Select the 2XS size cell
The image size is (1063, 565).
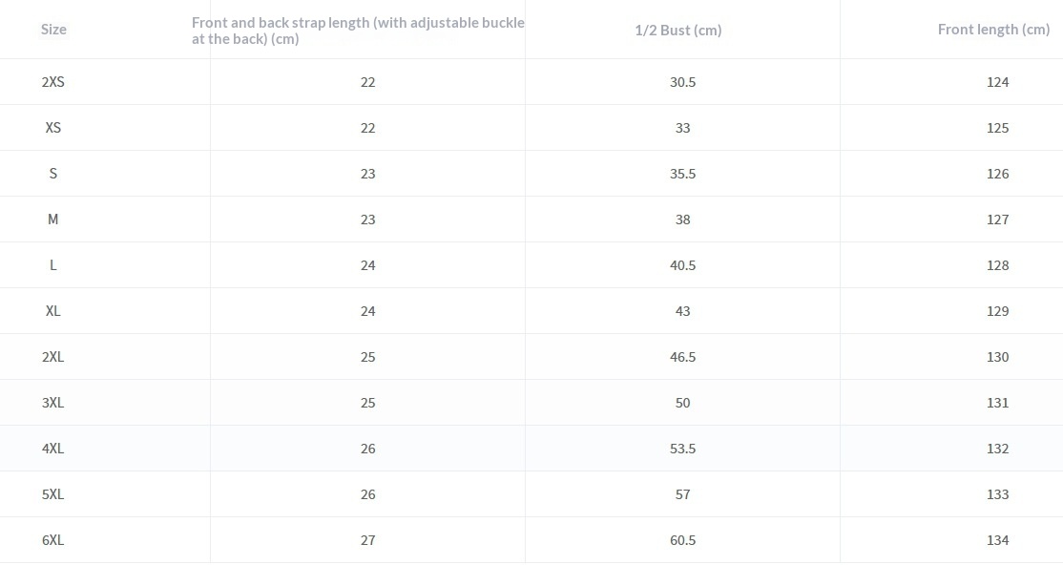(53, 82)
